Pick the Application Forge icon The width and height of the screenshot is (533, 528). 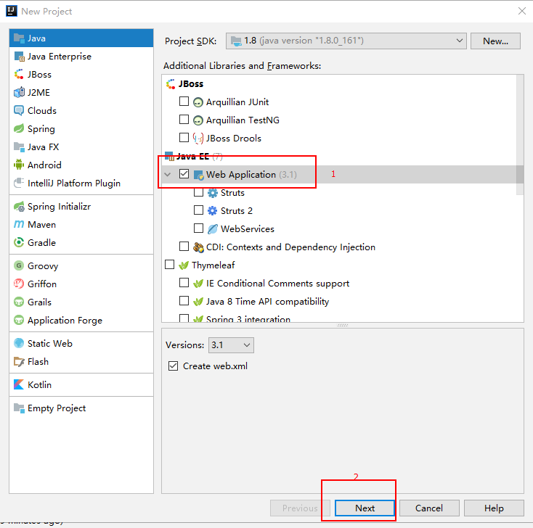coord(19,320)
